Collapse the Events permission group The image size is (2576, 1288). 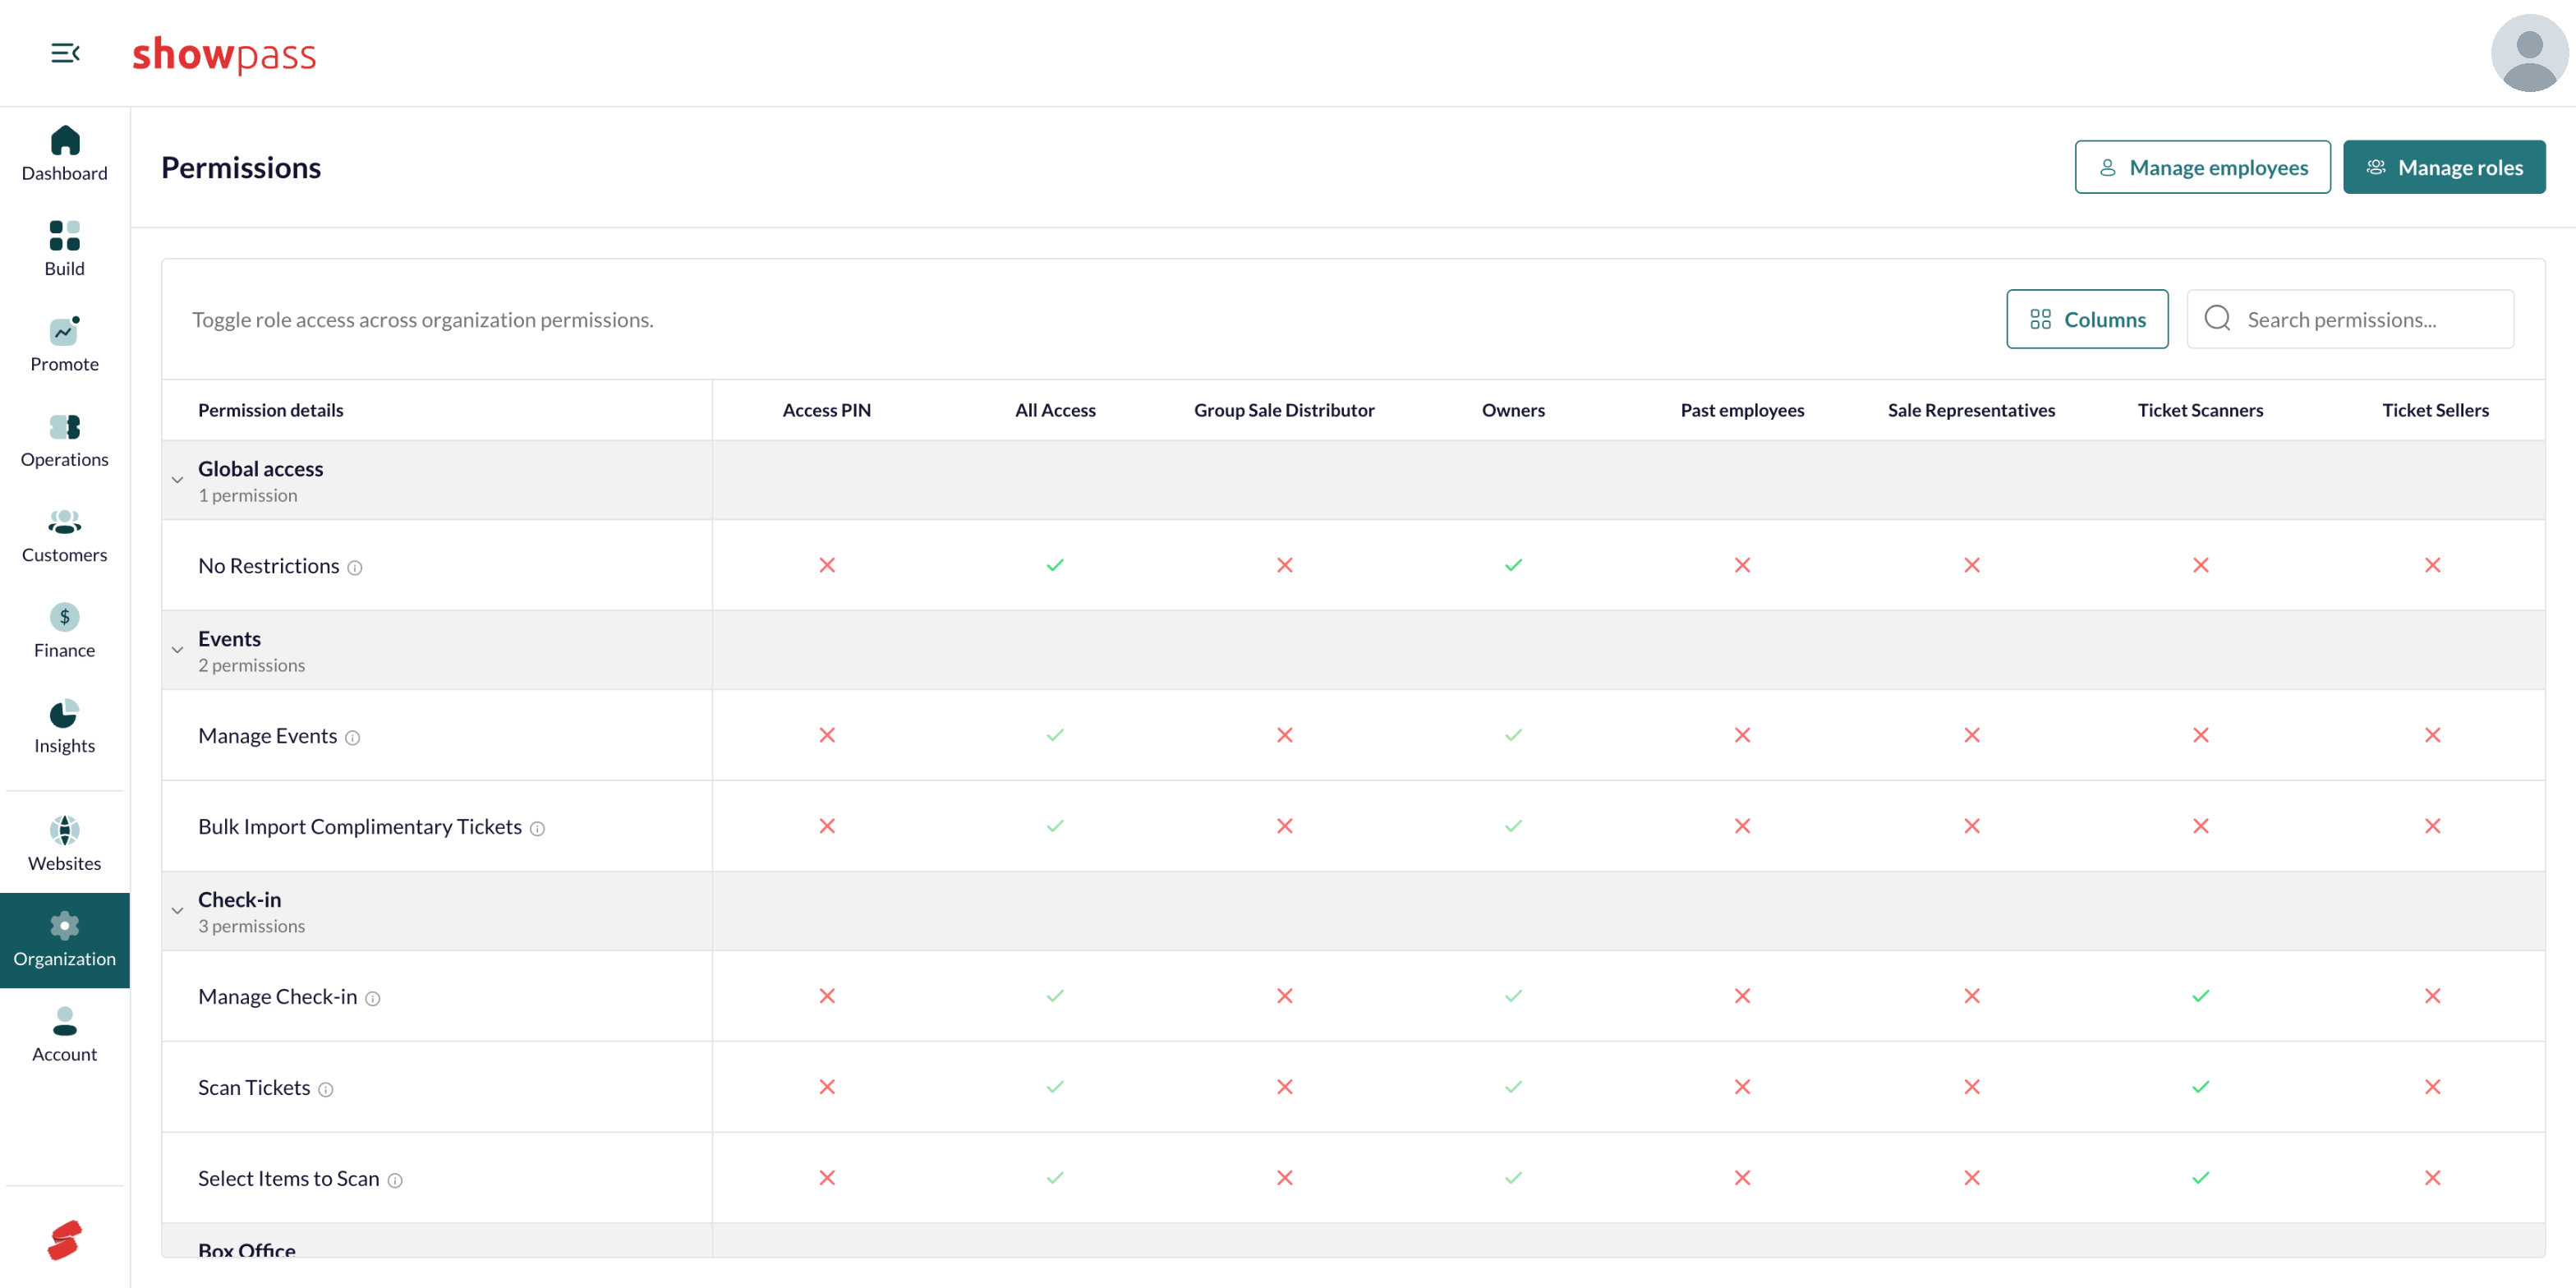177,650
